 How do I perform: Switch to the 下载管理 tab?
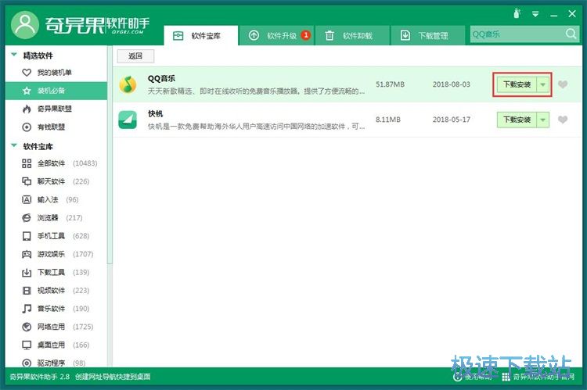pos(428,36)
